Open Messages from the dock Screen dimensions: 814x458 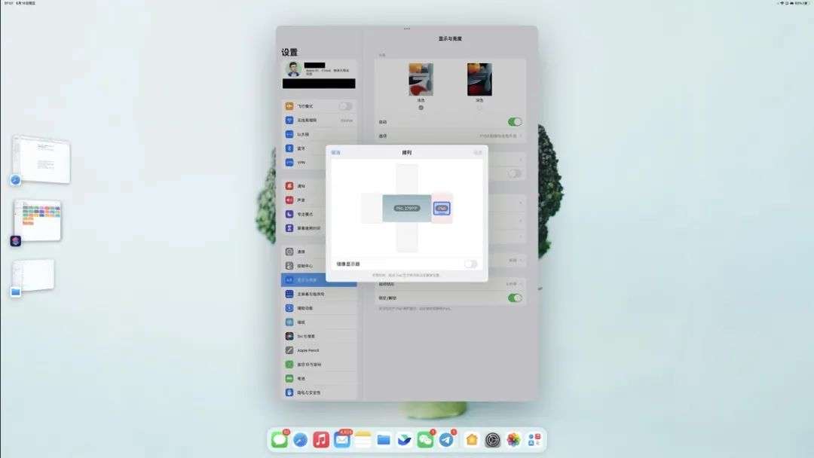[x=280, y=440]
